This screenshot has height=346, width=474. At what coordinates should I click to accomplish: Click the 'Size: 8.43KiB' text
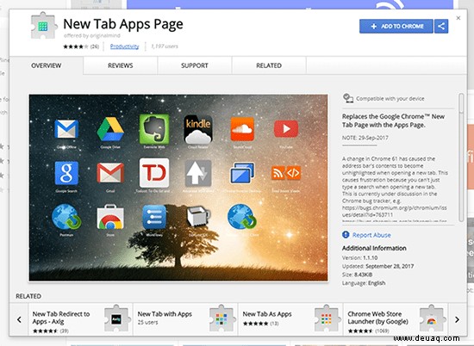[358, 275]
